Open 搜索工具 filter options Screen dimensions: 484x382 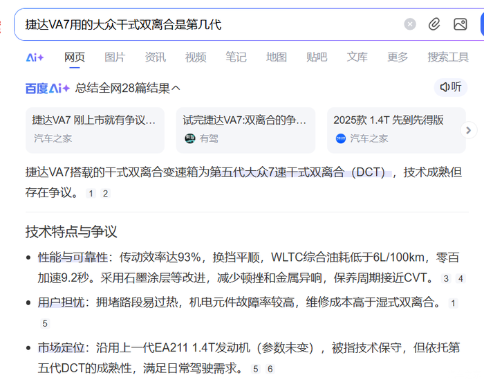(448, 57)
